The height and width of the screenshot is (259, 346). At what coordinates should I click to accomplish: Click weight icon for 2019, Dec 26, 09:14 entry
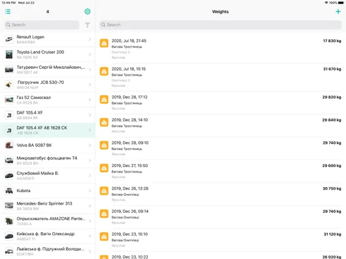pos(104,213)
